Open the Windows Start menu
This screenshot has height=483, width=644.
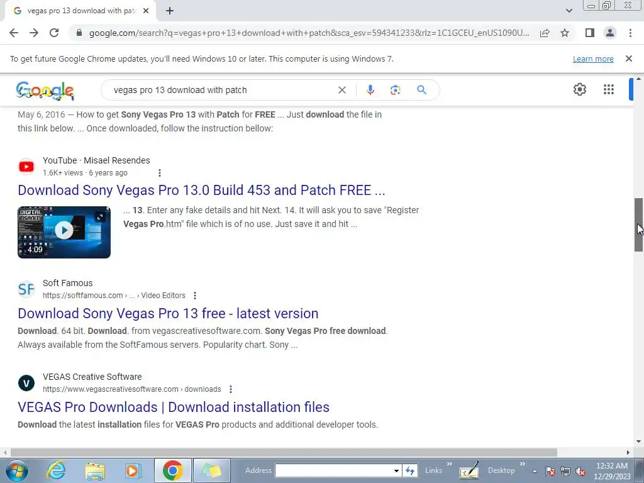tap(16, 470)
